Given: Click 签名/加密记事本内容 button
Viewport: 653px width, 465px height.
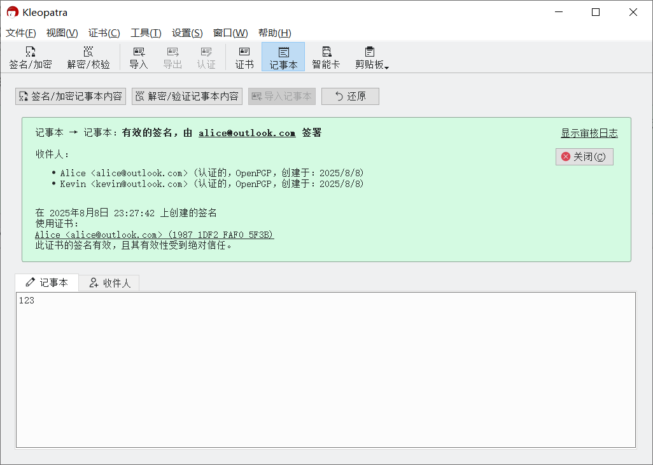Looking at the screenshot, I should (71, 96).
